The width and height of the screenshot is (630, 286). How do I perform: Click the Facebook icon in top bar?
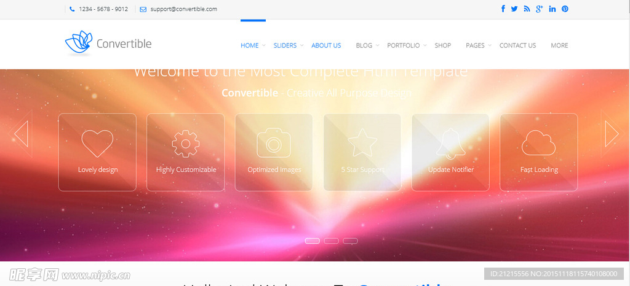pyautogui.click(x=503, y=9)
